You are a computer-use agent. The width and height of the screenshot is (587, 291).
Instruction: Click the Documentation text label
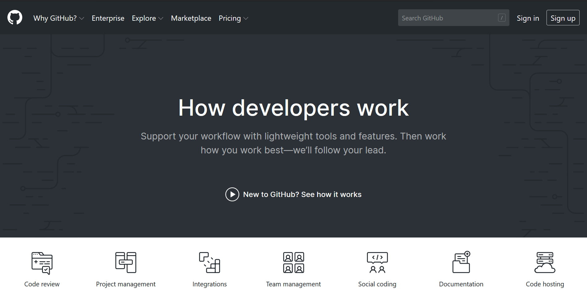[x=461, y=284]
